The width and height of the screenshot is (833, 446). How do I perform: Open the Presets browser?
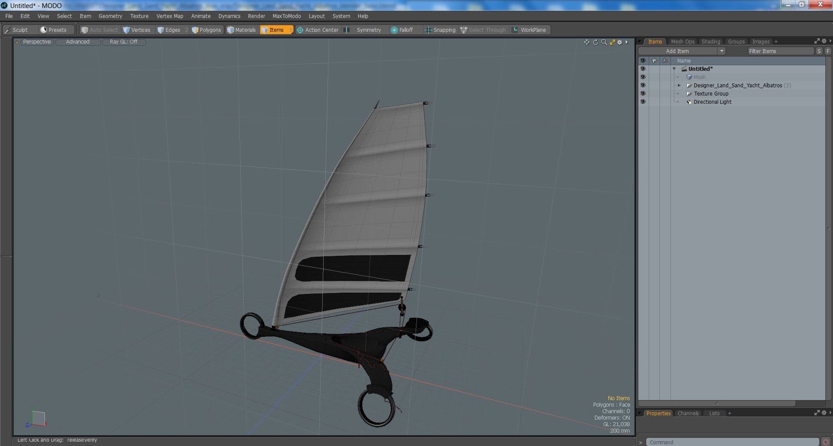point(53,30)
